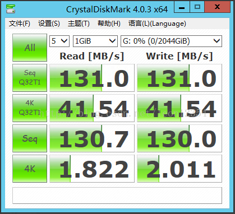The height and width of the screenshot is (214, 235).
Task: Open the 语言(L)(Language) menu
Action: tap(157, 24)
